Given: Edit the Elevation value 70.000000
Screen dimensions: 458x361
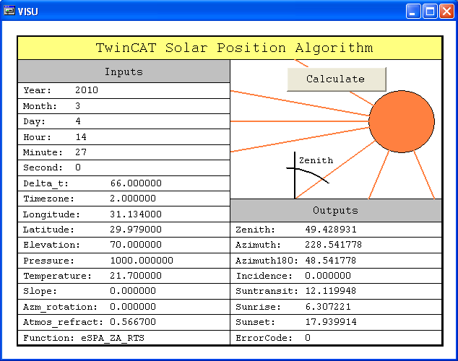Looking at the screenshot, I should point(136,245).
